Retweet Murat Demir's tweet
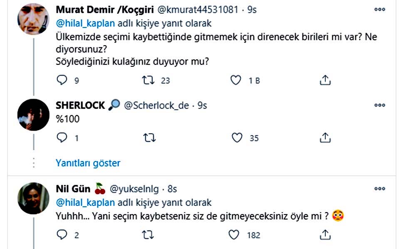 (x=148, y=80)
